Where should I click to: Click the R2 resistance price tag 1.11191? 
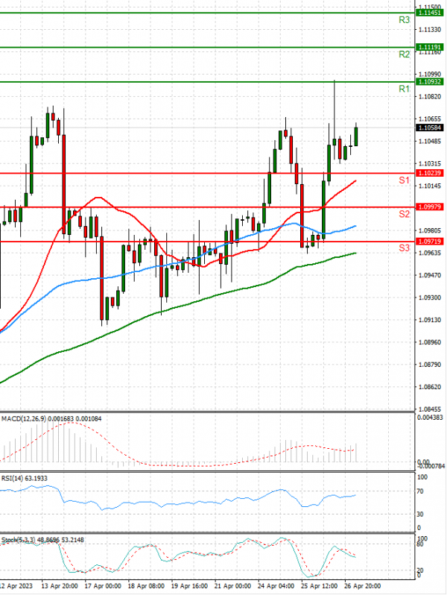429,48
